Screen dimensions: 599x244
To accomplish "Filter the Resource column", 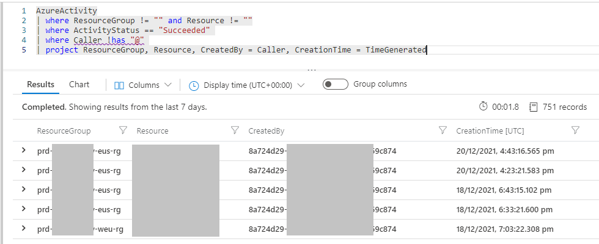I will 235,131.
